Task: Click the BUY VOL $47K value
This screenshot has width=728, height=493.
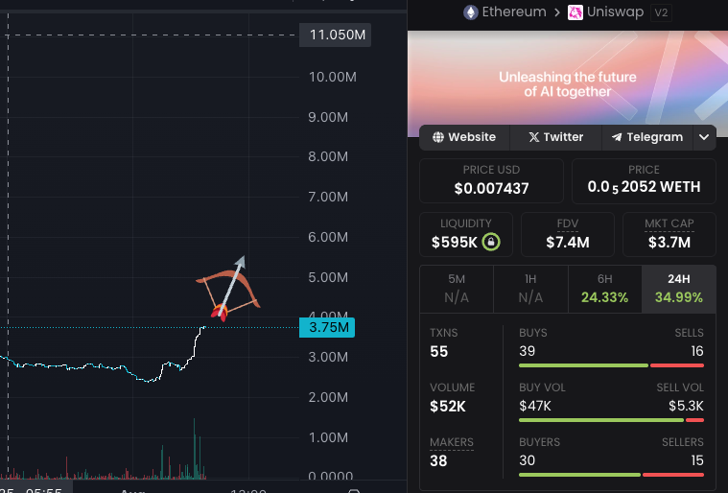Action: (535, 406)
